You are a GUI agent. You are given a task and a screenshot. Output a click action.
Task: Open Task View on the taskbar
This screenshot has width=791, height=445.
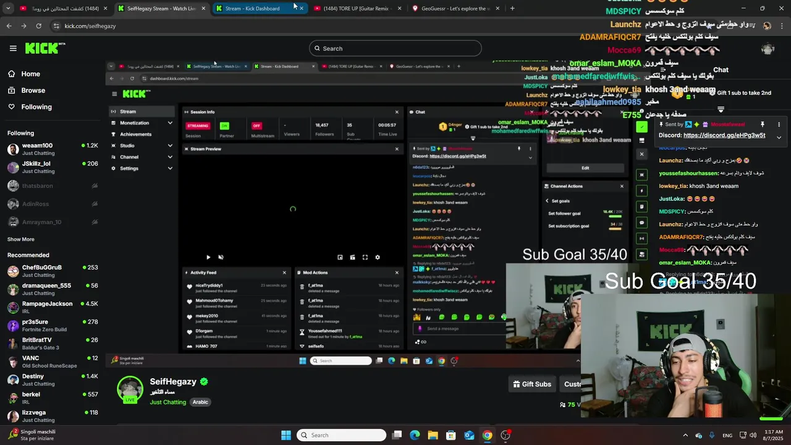(397, 435)
